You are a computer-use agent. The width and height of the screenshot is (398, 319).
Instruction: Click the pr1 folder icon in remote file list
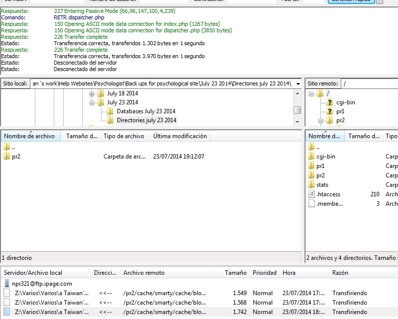point(311,165)
